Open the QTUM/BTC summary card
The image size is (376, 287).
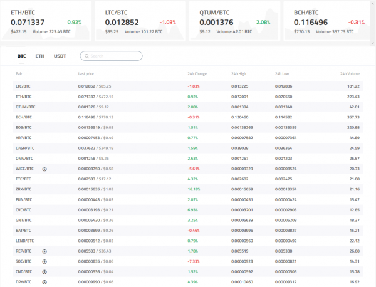tap(234, 21)
